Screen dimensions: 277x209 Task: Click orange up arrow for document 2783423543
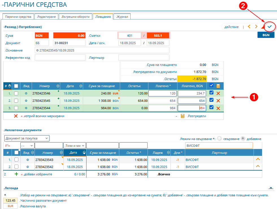257,160
